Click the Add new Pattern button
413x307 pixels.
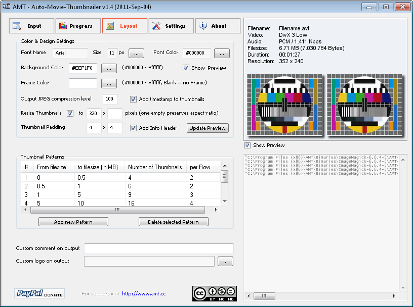(73, 222)
